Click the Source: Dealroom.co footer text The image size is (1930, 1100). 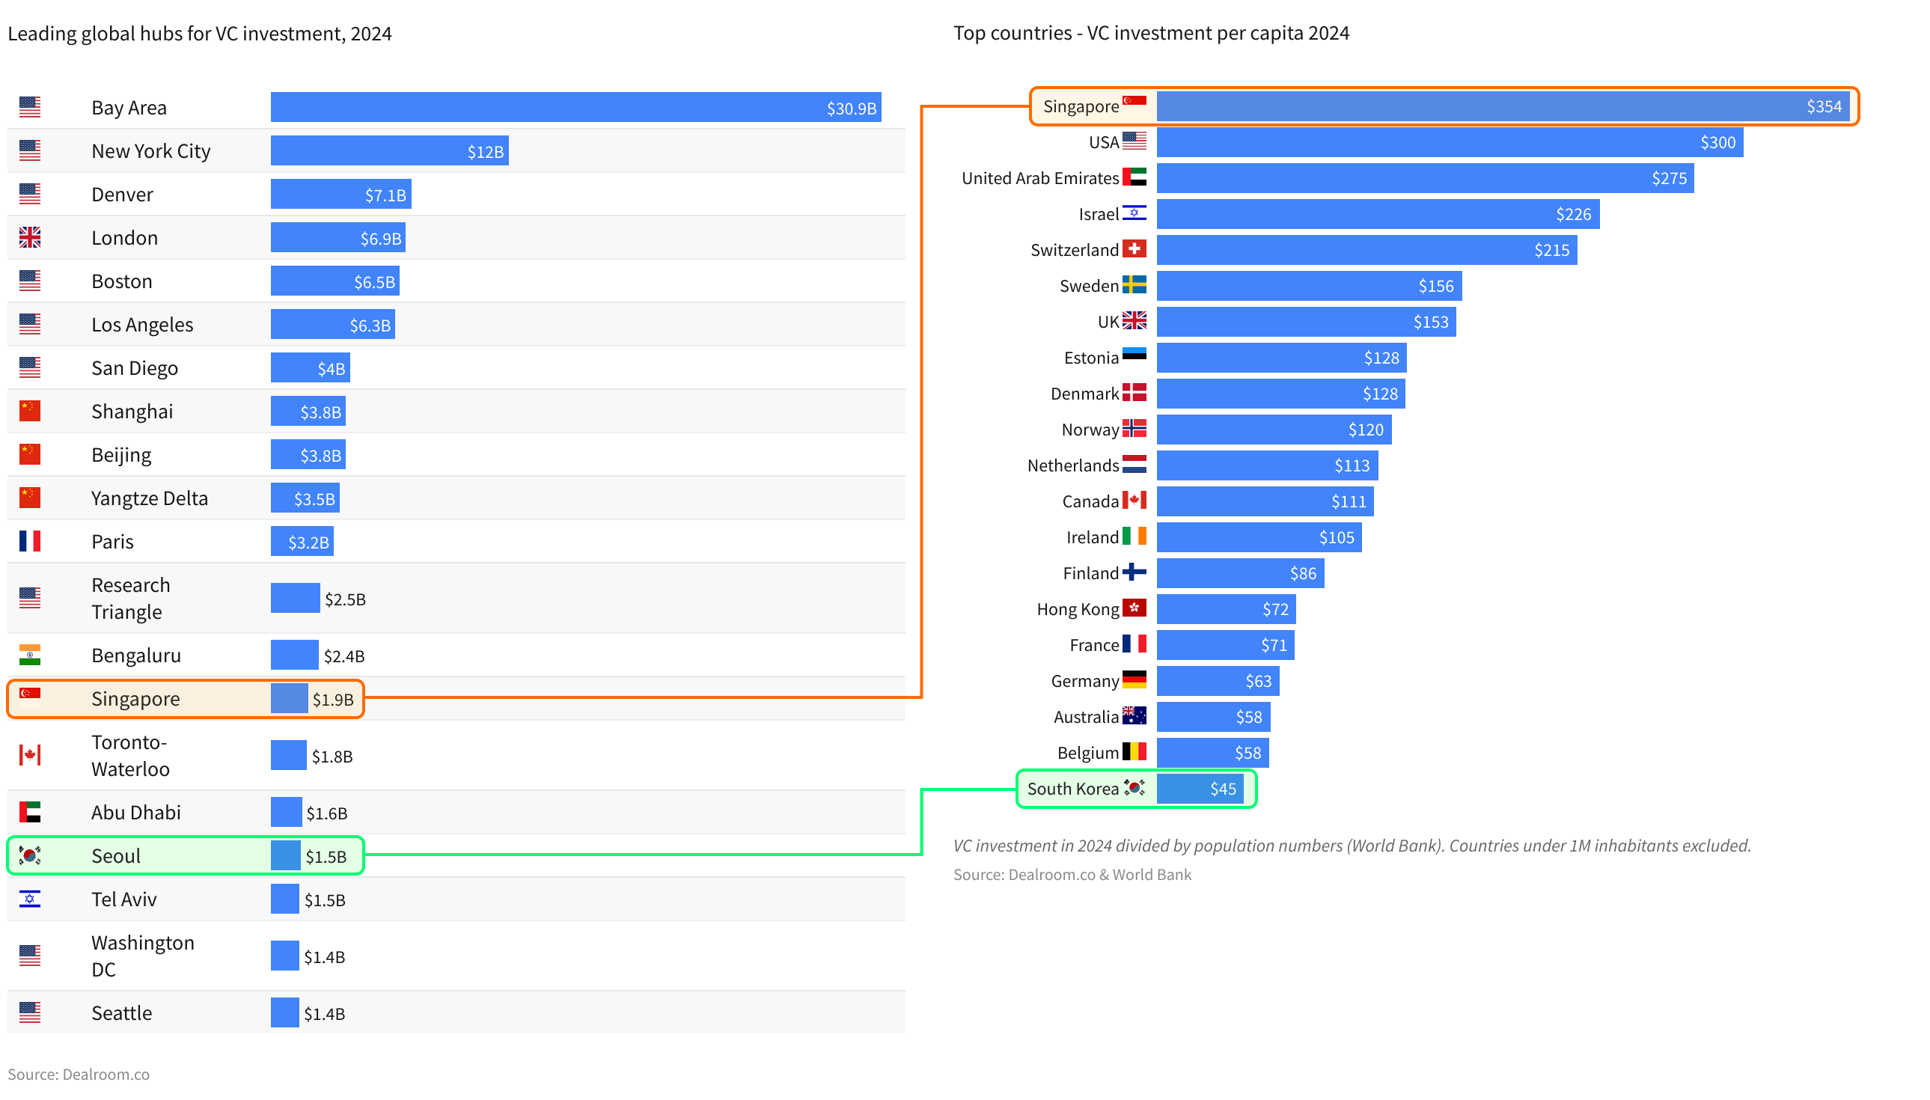click(79, 1075)
